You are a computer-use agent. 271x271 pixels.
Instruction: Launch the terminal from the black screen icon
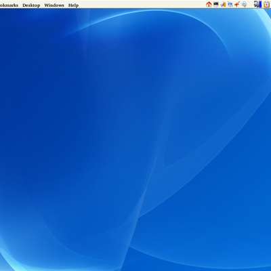point(216,4)
